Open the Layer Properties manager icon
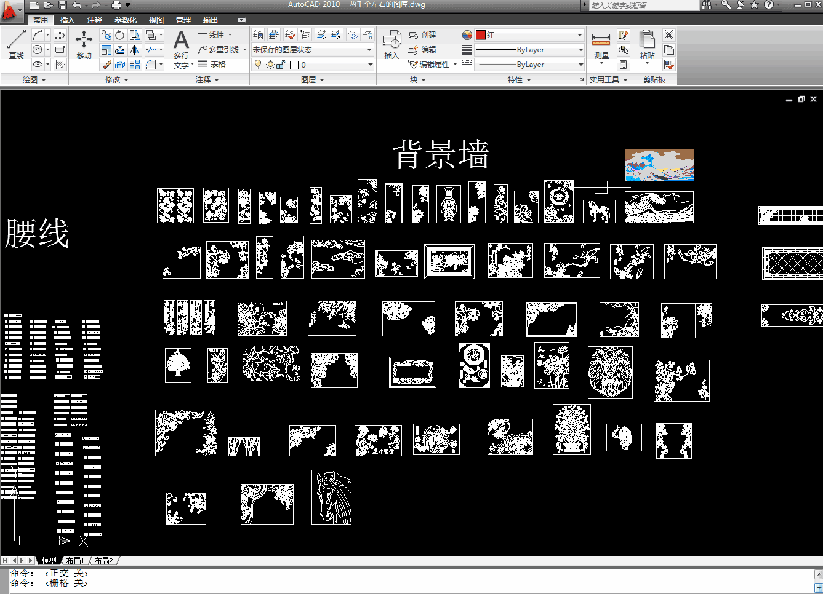 tap(259, 34)
